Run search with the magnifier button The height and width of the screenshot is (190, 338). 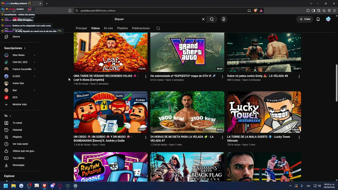pos(212,19)
